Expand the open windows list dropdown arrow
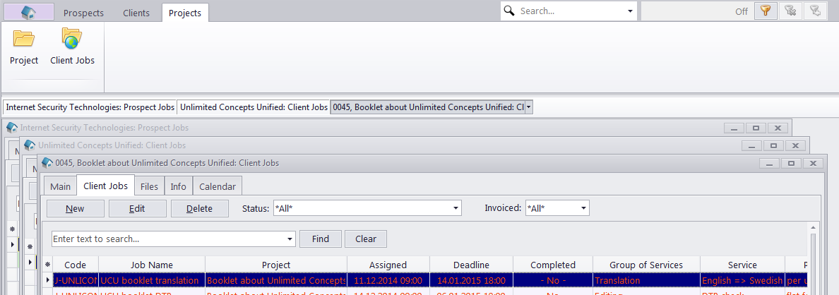Screen dimensions: 839x295 [529, 107]
